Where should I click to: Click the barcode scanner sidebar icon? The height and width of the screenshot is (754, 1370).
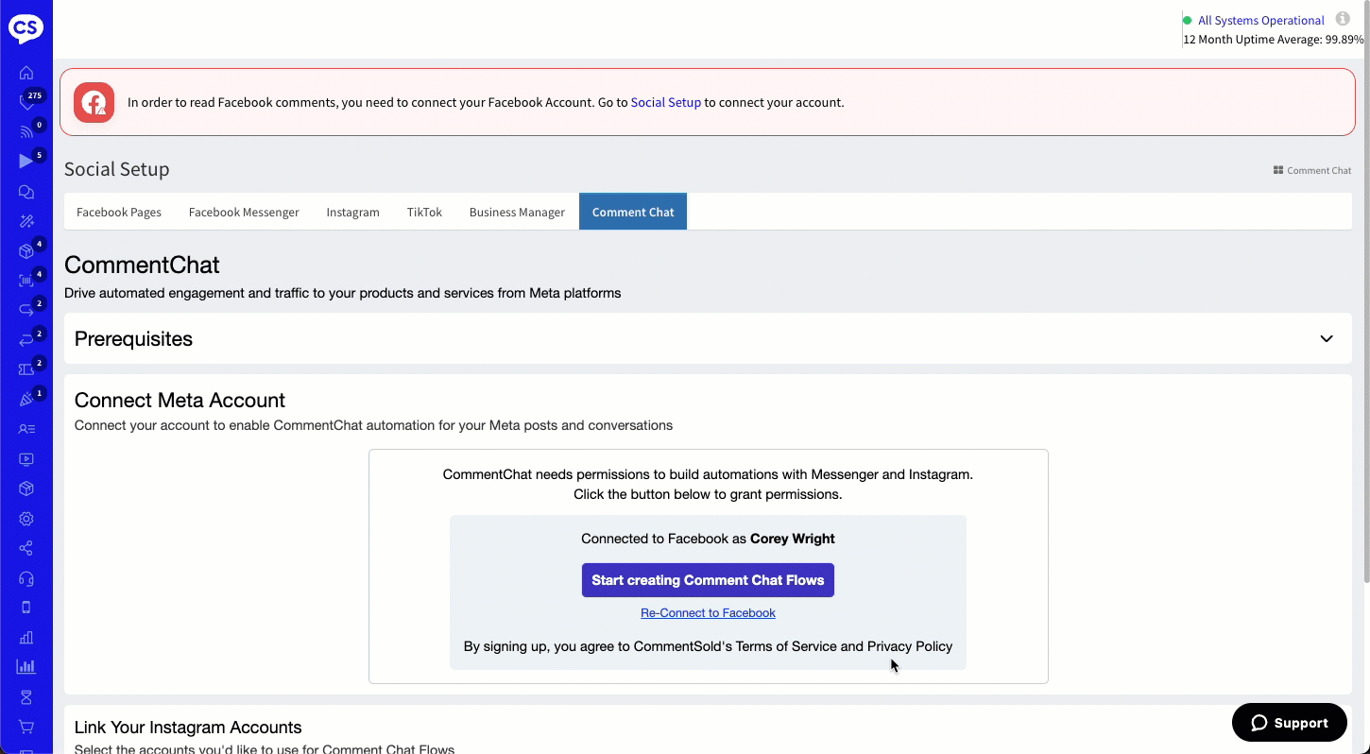[26, 281]
